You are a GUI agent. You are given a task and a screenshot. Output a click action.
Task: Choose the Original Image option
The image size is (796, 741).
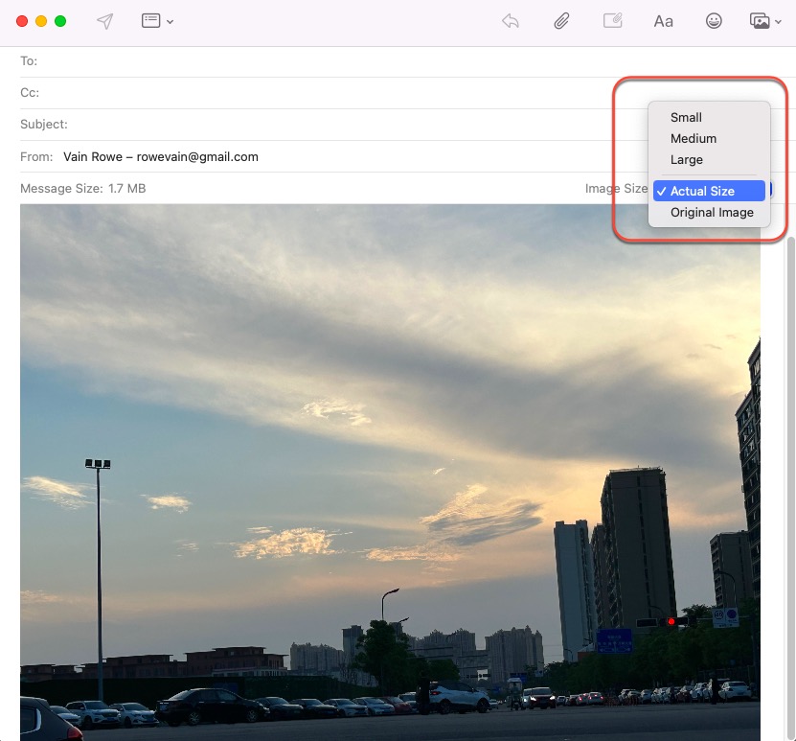711,212
